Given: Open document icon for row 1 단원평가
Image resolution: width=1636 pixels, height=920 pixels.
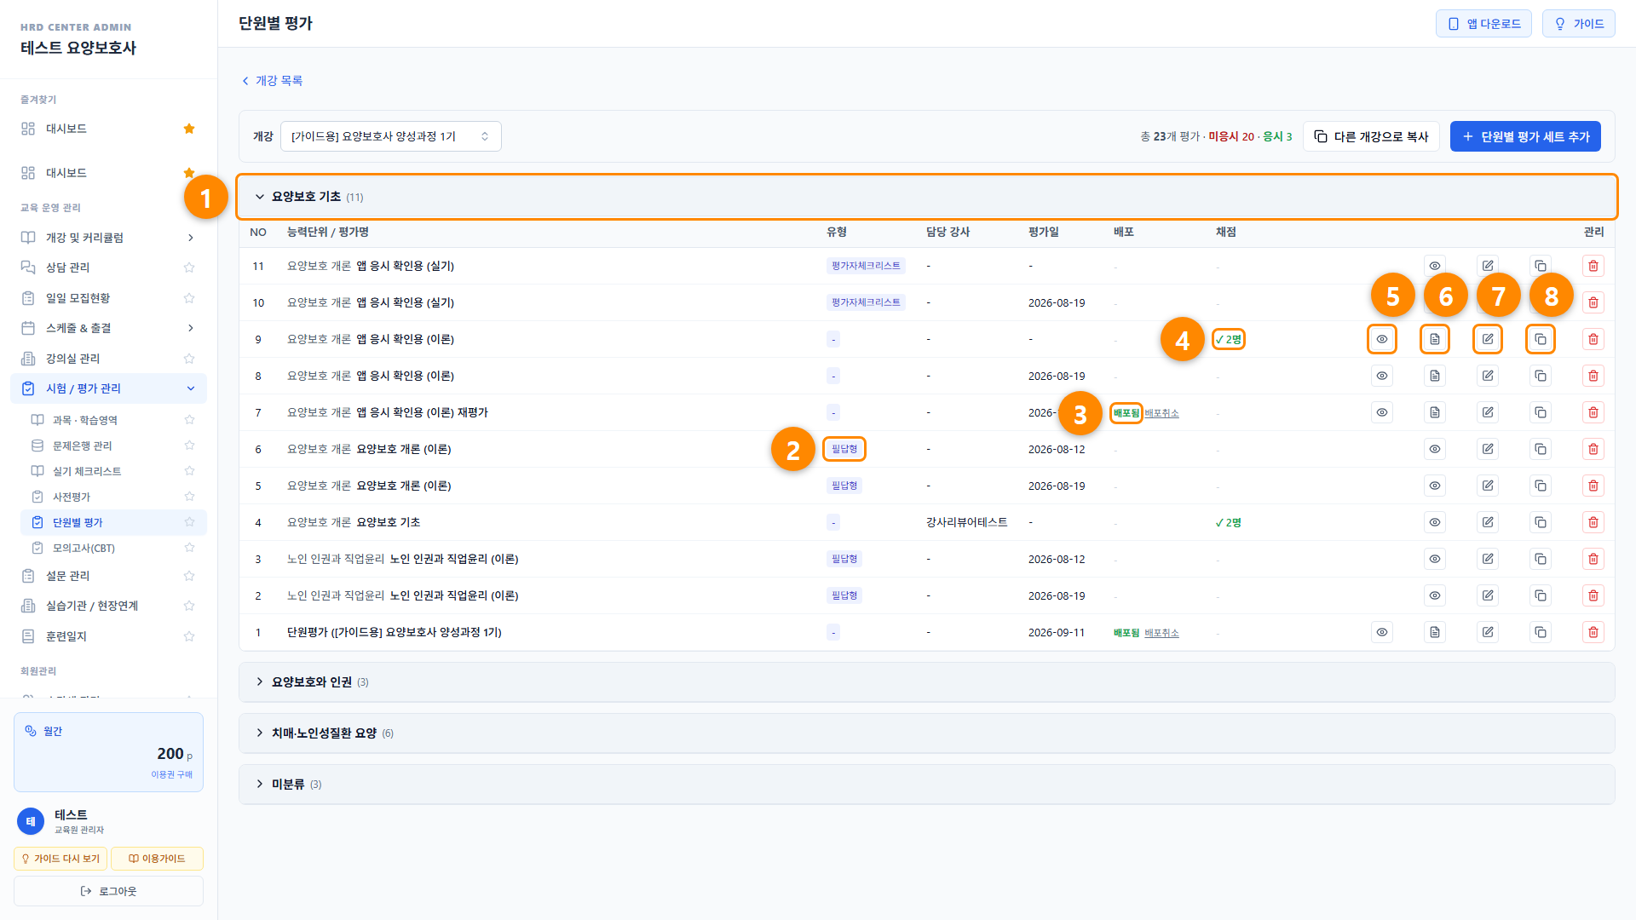Looking at the screenshot, I should (x=1434, y=632).
